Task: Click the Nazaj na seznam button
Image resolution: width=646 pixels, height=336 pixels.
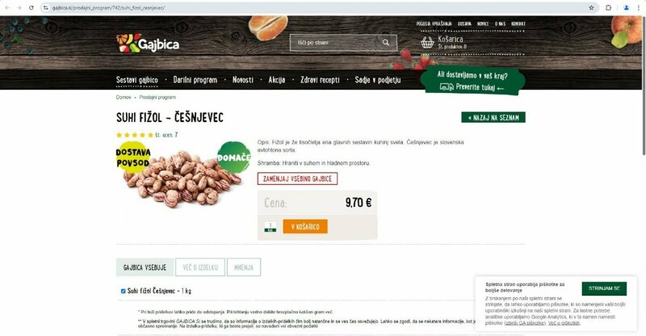Action: click(493, 117)
